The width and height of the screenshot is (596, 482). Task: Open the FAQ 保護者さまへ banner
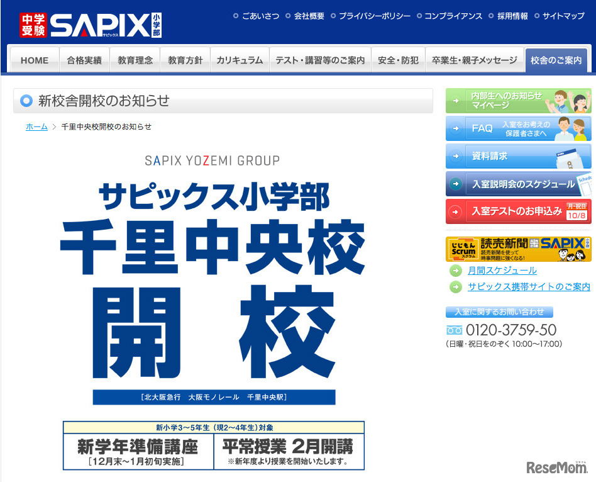519,128
